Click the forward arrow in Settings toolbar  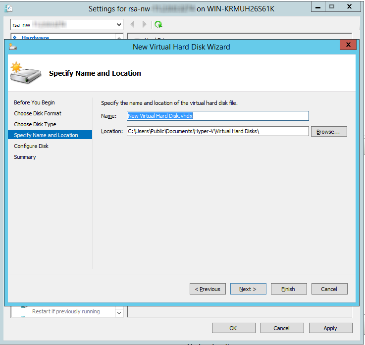pos(144,24)
